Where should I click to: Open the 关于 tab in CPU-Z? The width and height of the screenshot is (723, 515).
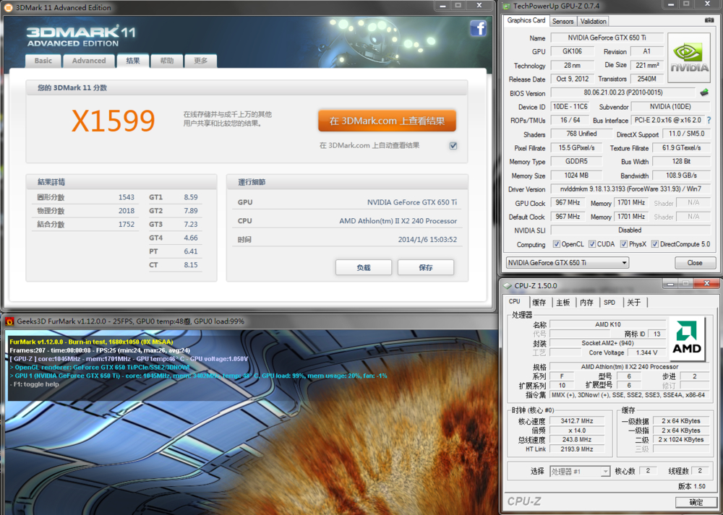[634, 302]
